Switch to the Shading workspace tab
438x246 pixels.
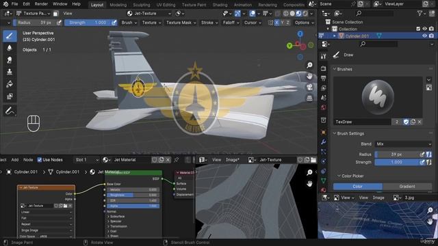[220, 5]
